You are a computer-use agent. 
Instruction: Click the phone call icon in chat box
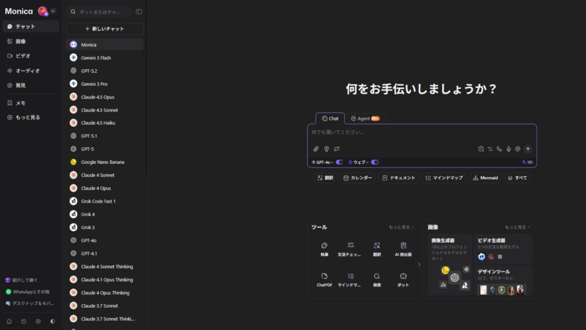click(x=499, y=149)
